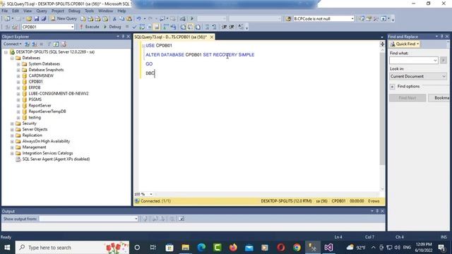Select the SQL Server Agent node

pos(56,159)
